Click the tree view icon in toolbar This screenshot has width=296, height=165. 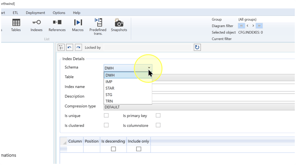(x=61, y=47)
